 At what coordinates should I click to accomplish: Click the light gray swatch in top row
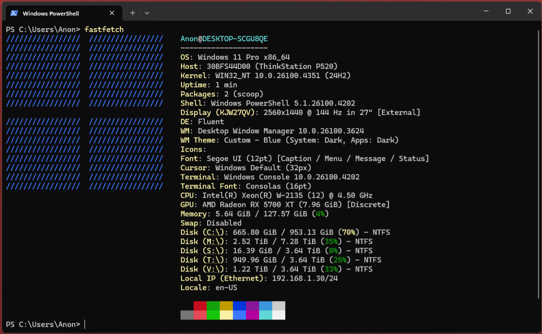coord(279,306)
